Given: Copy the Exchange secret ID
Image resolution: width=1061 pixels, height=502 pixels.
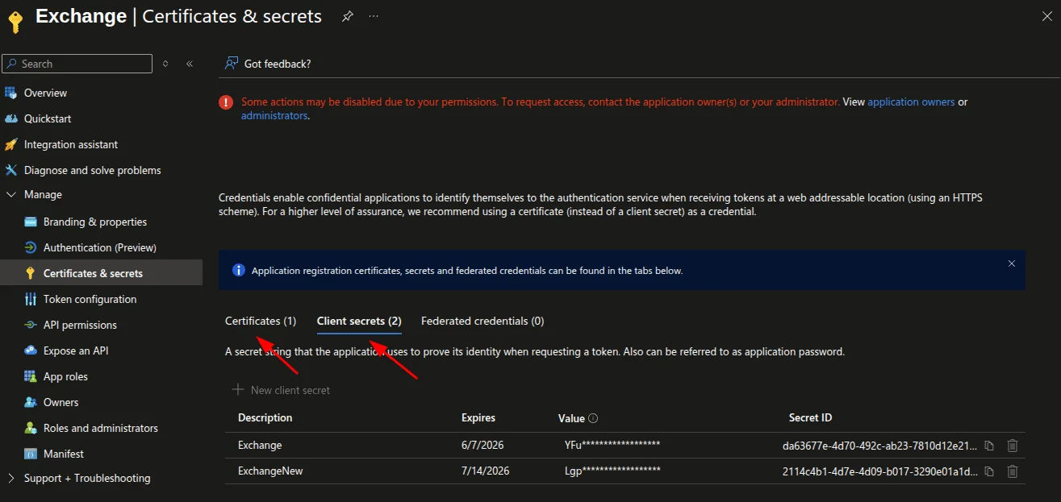Looking at the screenshot, I should point(989,446).
